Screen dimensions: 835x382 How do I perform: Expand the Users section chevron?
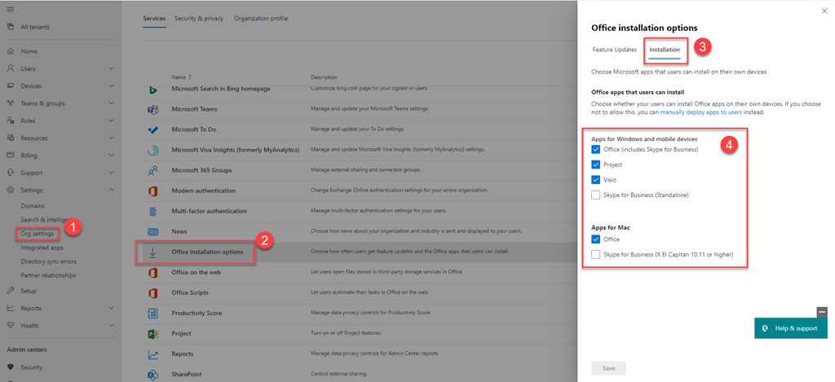[111, 68]
